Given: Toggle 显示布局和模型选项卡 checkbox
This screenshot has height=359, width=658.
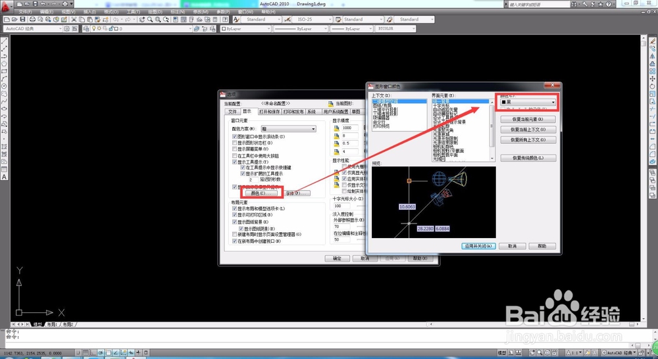Looking at the screenshot, I should click(x=235, y=208).
